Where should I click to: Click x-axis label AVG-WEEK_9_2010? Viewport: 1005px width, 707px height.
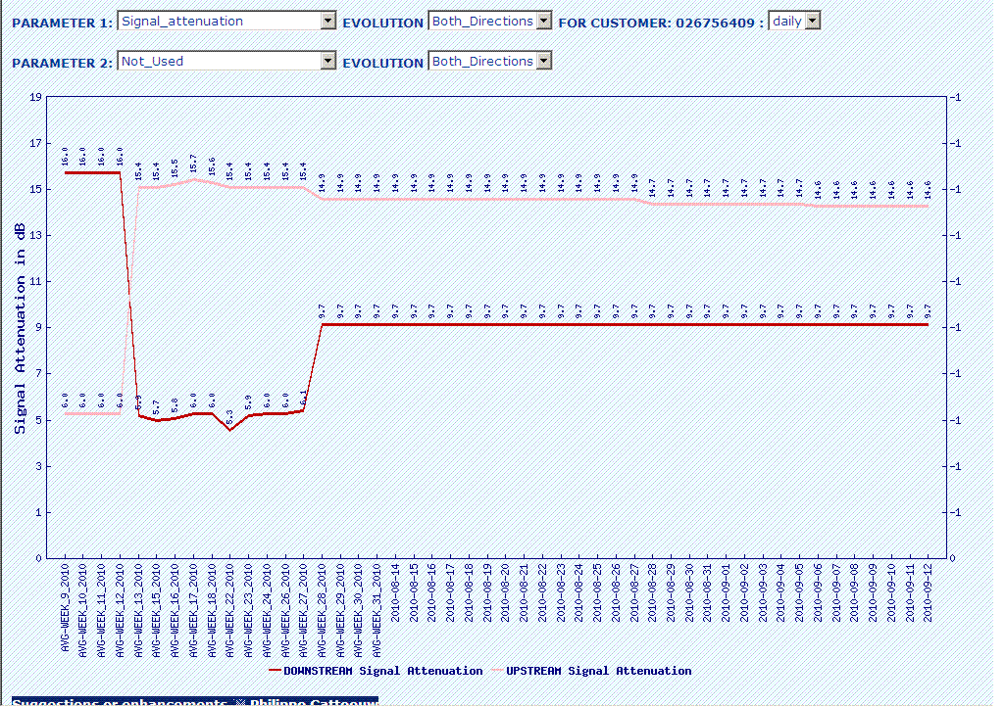coord(65,608)
